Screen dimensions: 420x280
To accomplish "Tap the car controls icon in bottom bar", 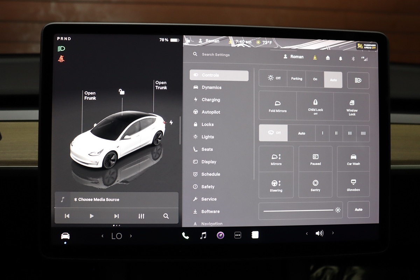I will tap(65, 236).
